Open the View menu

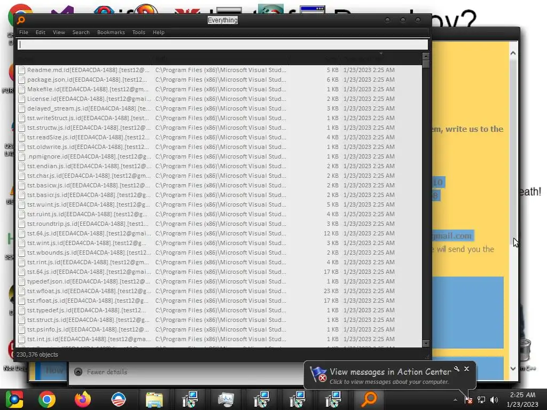[x=59, y=33]
